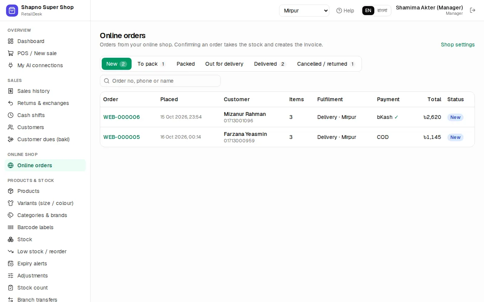484x302 pixels.
Task: Click customer name Farzana Yeasmin
Action: pyautogui.click(x=245, y=134)
